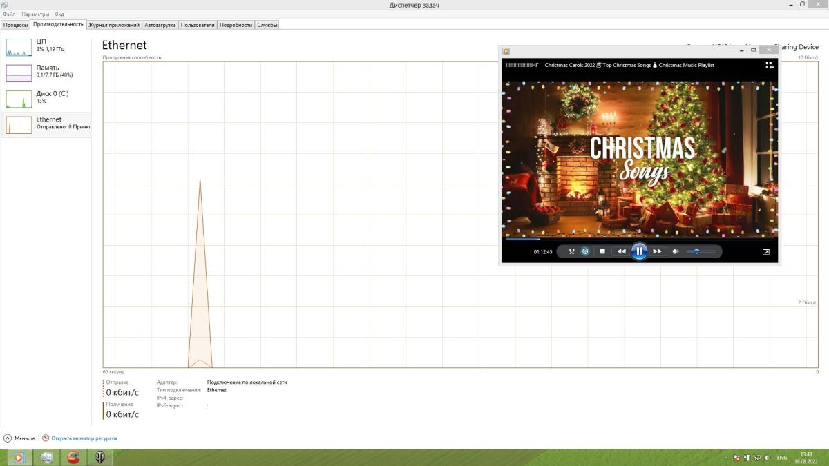Mute the media player sound
This screenshot has width=829, height=466.
click(x=676, y=251)
